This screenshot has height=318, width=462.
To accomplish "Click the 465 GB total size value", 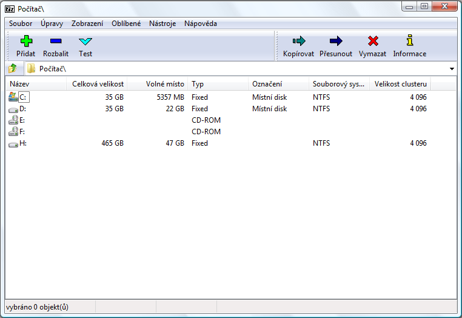I will pos(113,143).
